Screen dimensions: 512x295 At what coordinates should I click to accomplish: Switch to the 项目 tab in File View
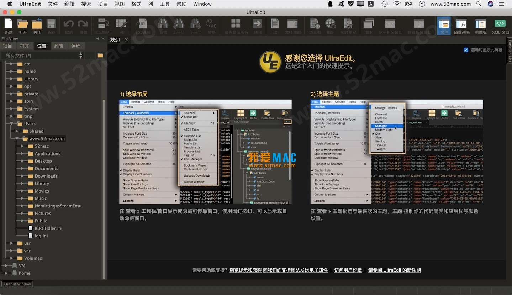7,46
